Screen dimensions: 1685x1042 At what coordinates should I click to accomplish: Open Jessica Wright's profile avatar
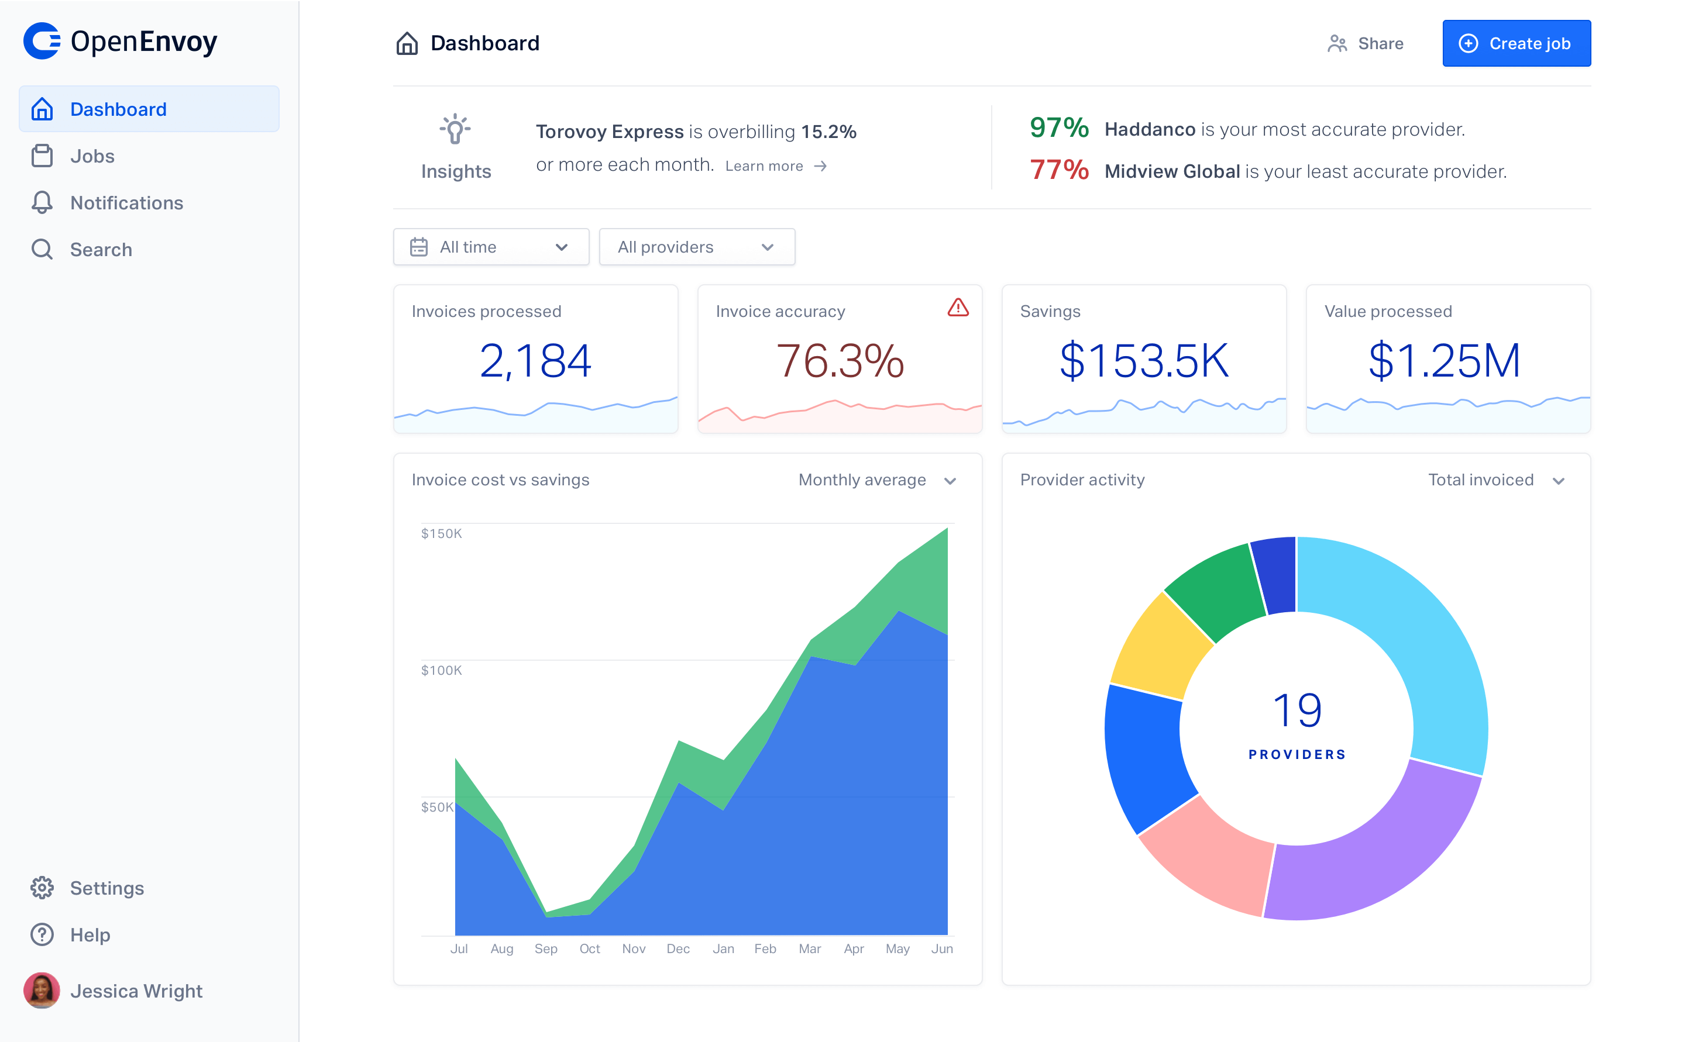pos(42,991)
